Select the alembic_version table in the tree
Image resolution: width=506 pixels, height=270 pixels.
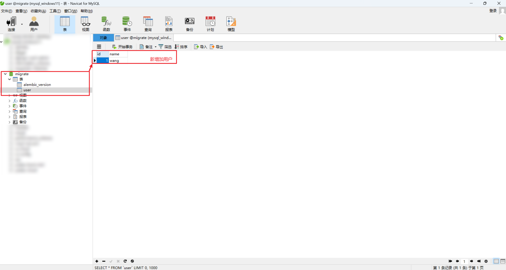pos(37,85)
